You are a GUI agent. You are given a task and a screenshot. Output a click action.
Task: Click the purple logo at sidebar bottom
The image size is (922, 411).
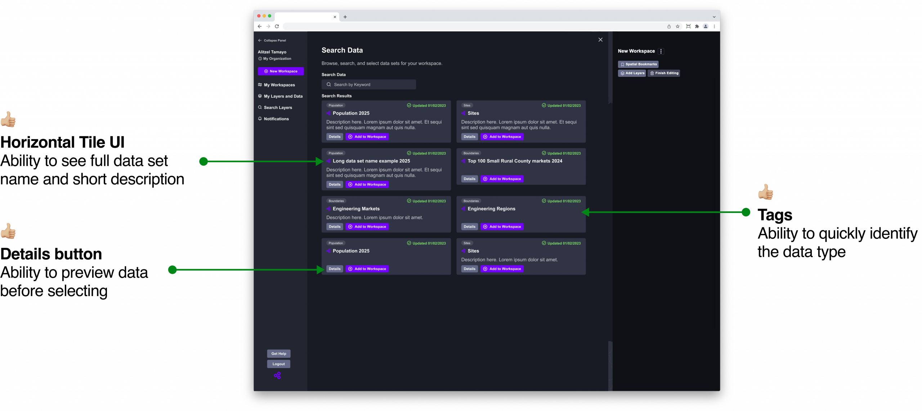tap(277, 376)
